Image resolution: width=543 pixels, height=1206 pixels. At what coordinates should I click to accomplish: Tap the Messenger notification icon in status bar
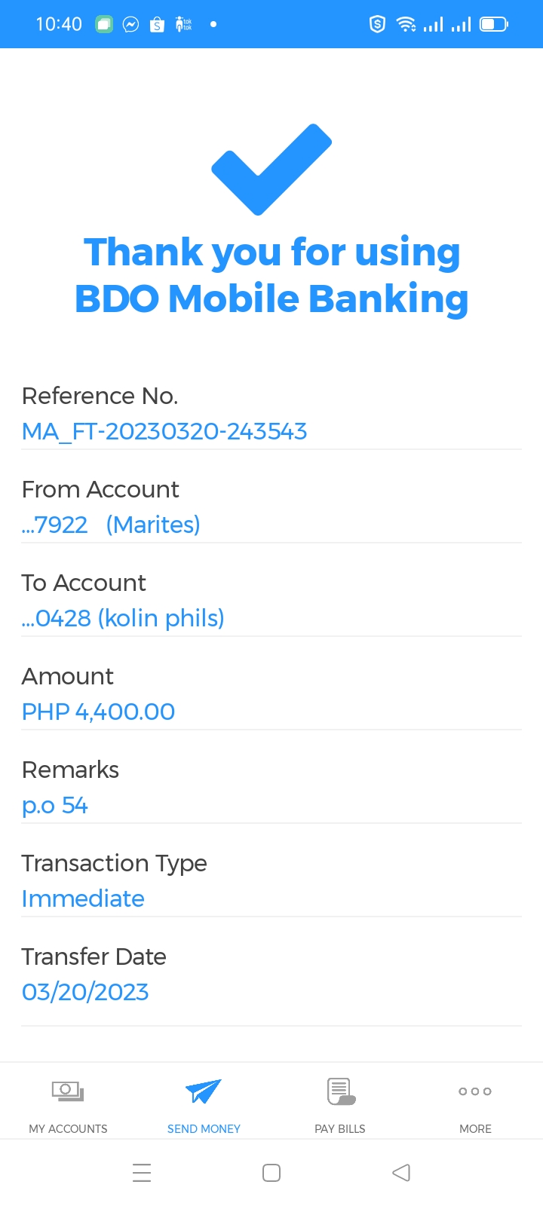tap(130, 25)
